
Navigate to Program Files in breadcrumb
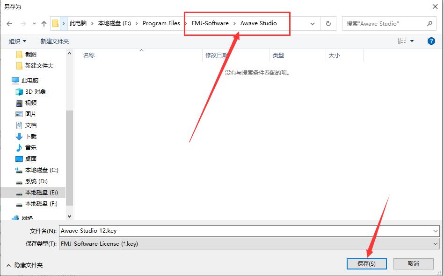point(161,23)
